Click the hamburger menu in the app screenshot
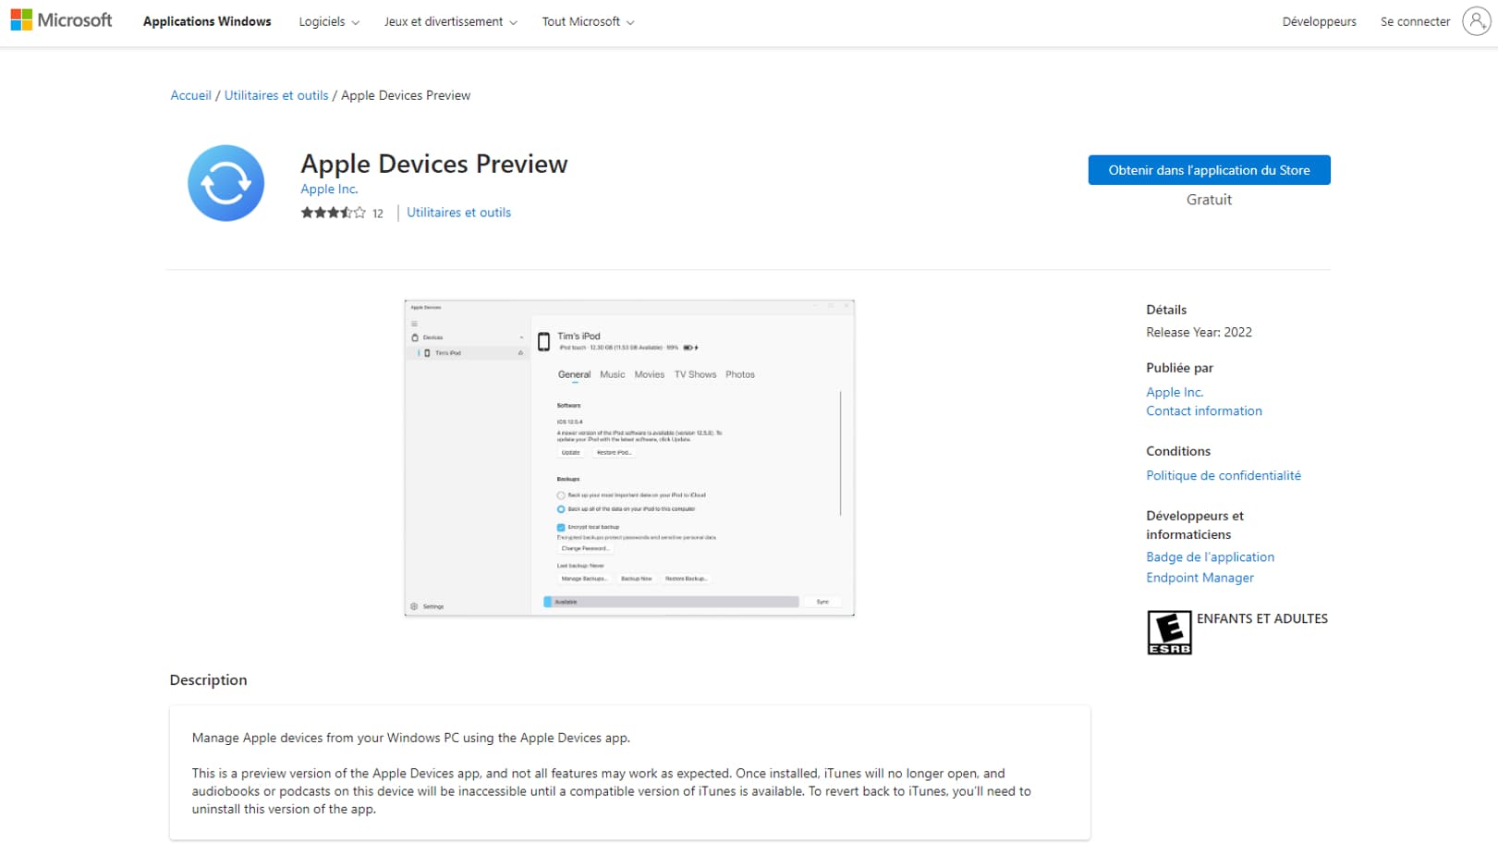Screen dimensions: 1498x843 (x=414, y=324)
